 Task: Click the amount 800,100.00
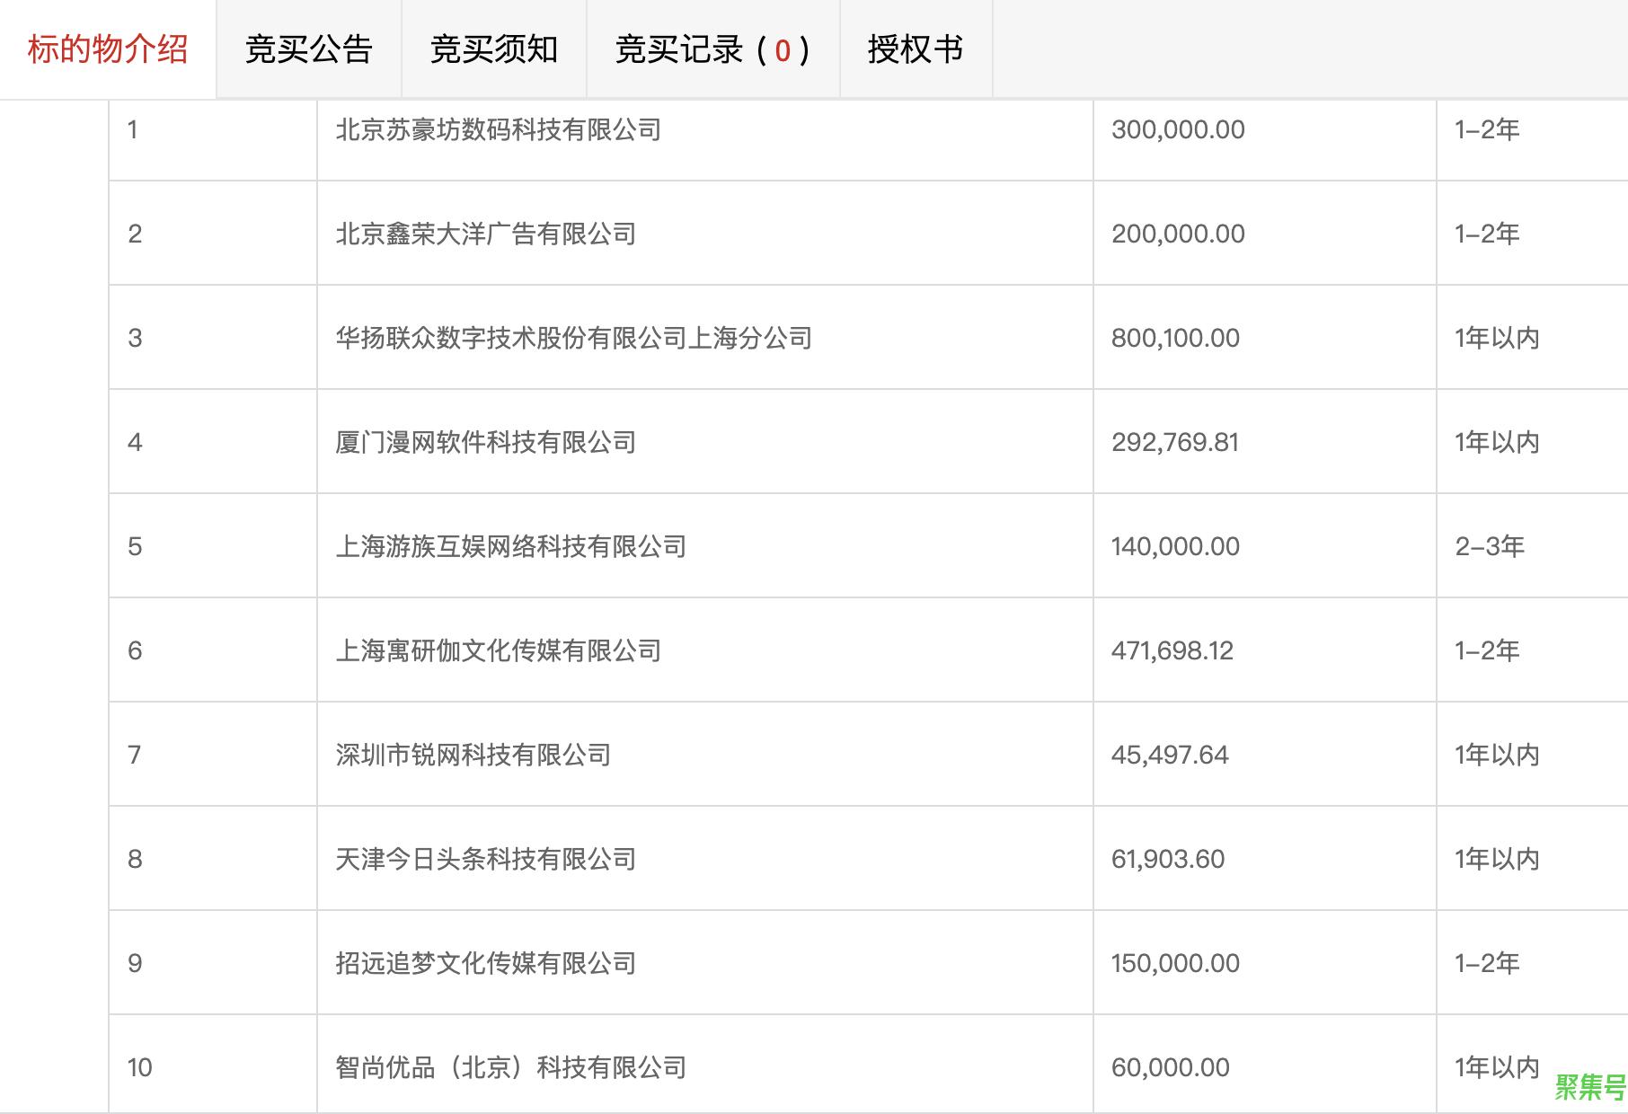(x=1175, y=339)
